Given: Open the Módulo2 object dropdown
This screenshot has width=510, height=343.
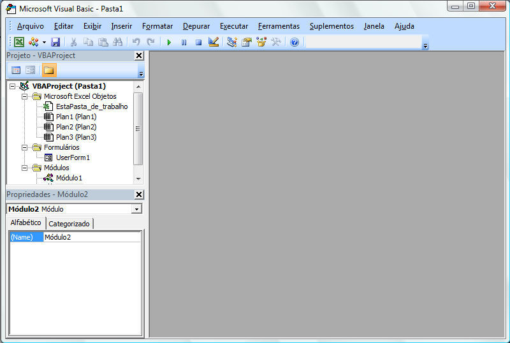Looking at the screenshot, I should click(x=137, y=209).
